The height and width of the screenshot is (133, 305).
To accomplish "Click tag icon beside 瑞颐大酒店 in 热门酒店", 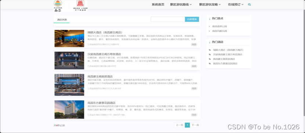I will point(210,50).
